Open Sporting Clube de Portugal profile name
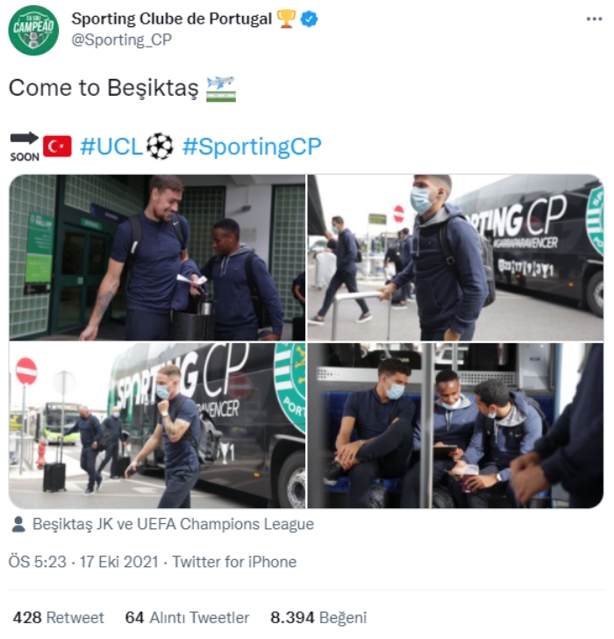This screenshot has width=614, height=639. [171, 18]
